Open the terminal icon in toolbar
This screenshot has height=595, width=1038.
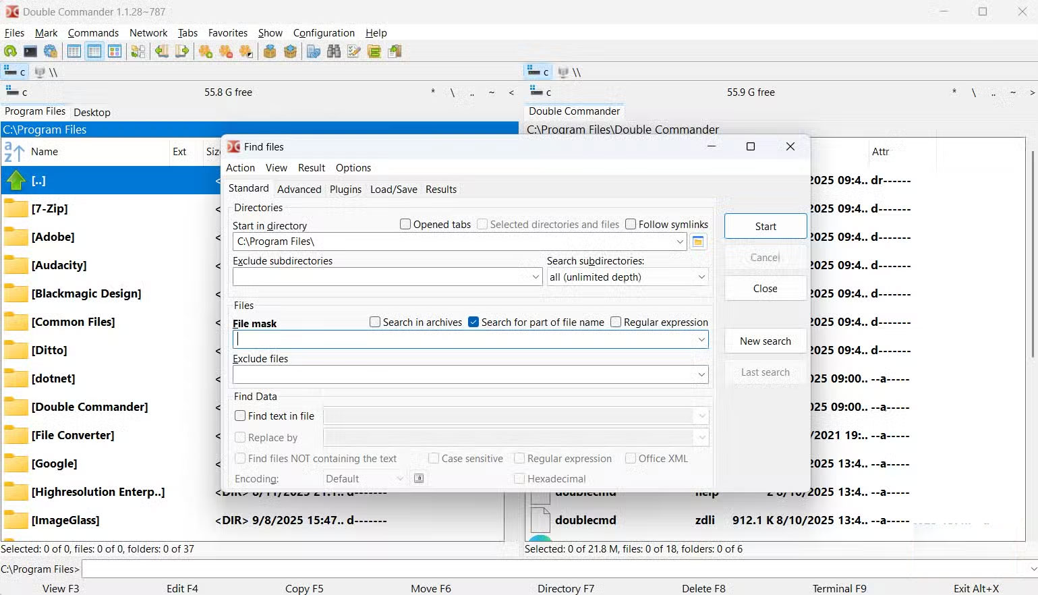click(x=30, y=51)
